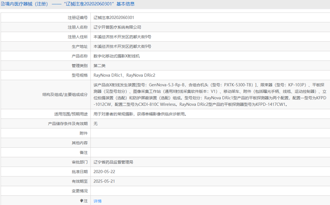Image resolution: width=330 pixels, height=205 pixels.
Task: Select registration number 辽械注准20202060301 value
Action: (x=114, y=18)
